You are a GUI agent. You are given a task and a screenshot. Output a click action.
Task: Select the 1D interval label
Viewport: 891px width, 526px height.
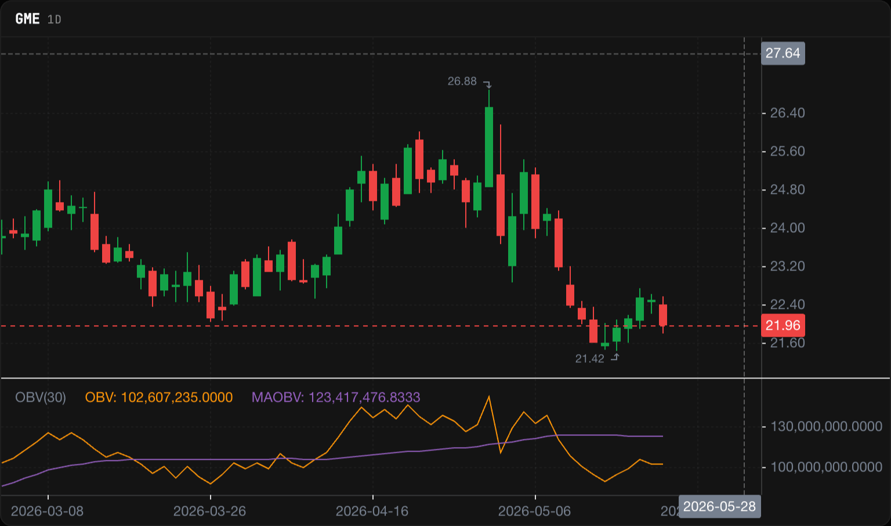pyautogui.click(x=54, y=20)
